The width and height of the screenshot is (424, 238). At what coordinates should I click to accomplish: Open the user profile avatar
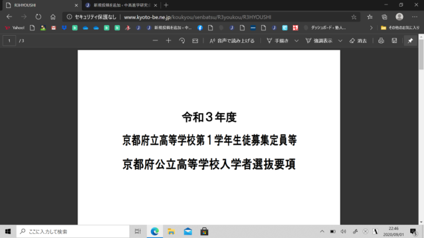(x=399, y=17)
